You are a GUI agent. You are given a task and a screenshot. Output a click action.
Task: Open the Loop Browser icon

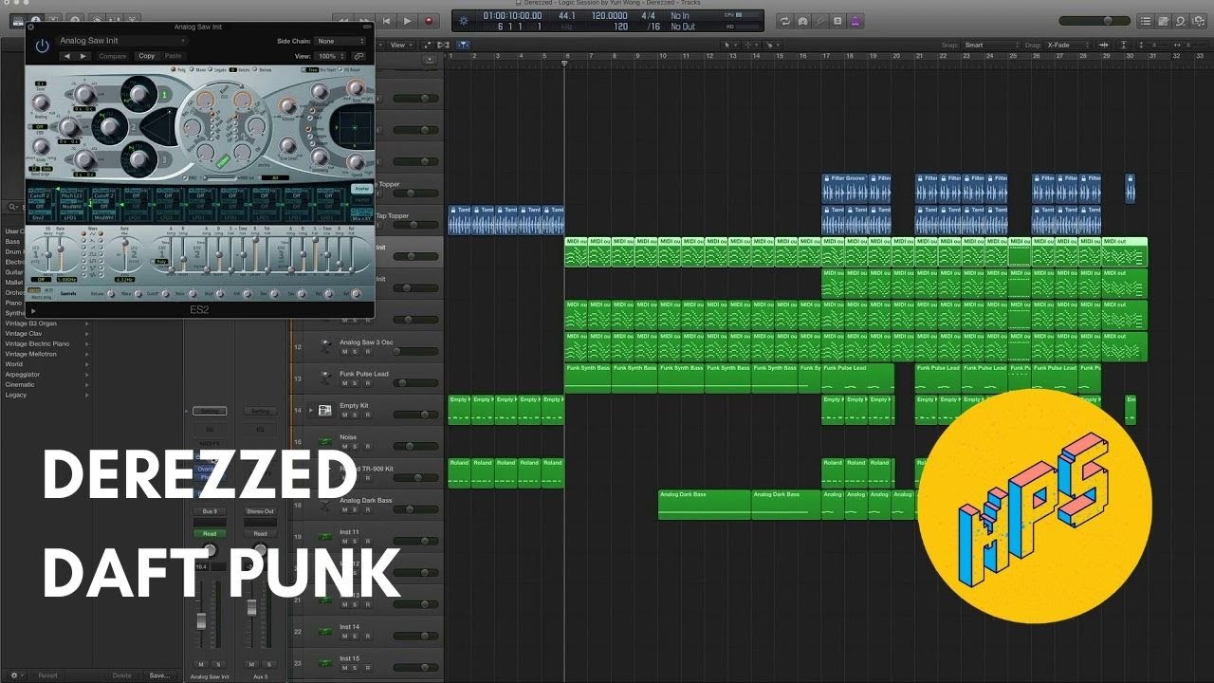pyautogui.click(x=1180, y=20)
